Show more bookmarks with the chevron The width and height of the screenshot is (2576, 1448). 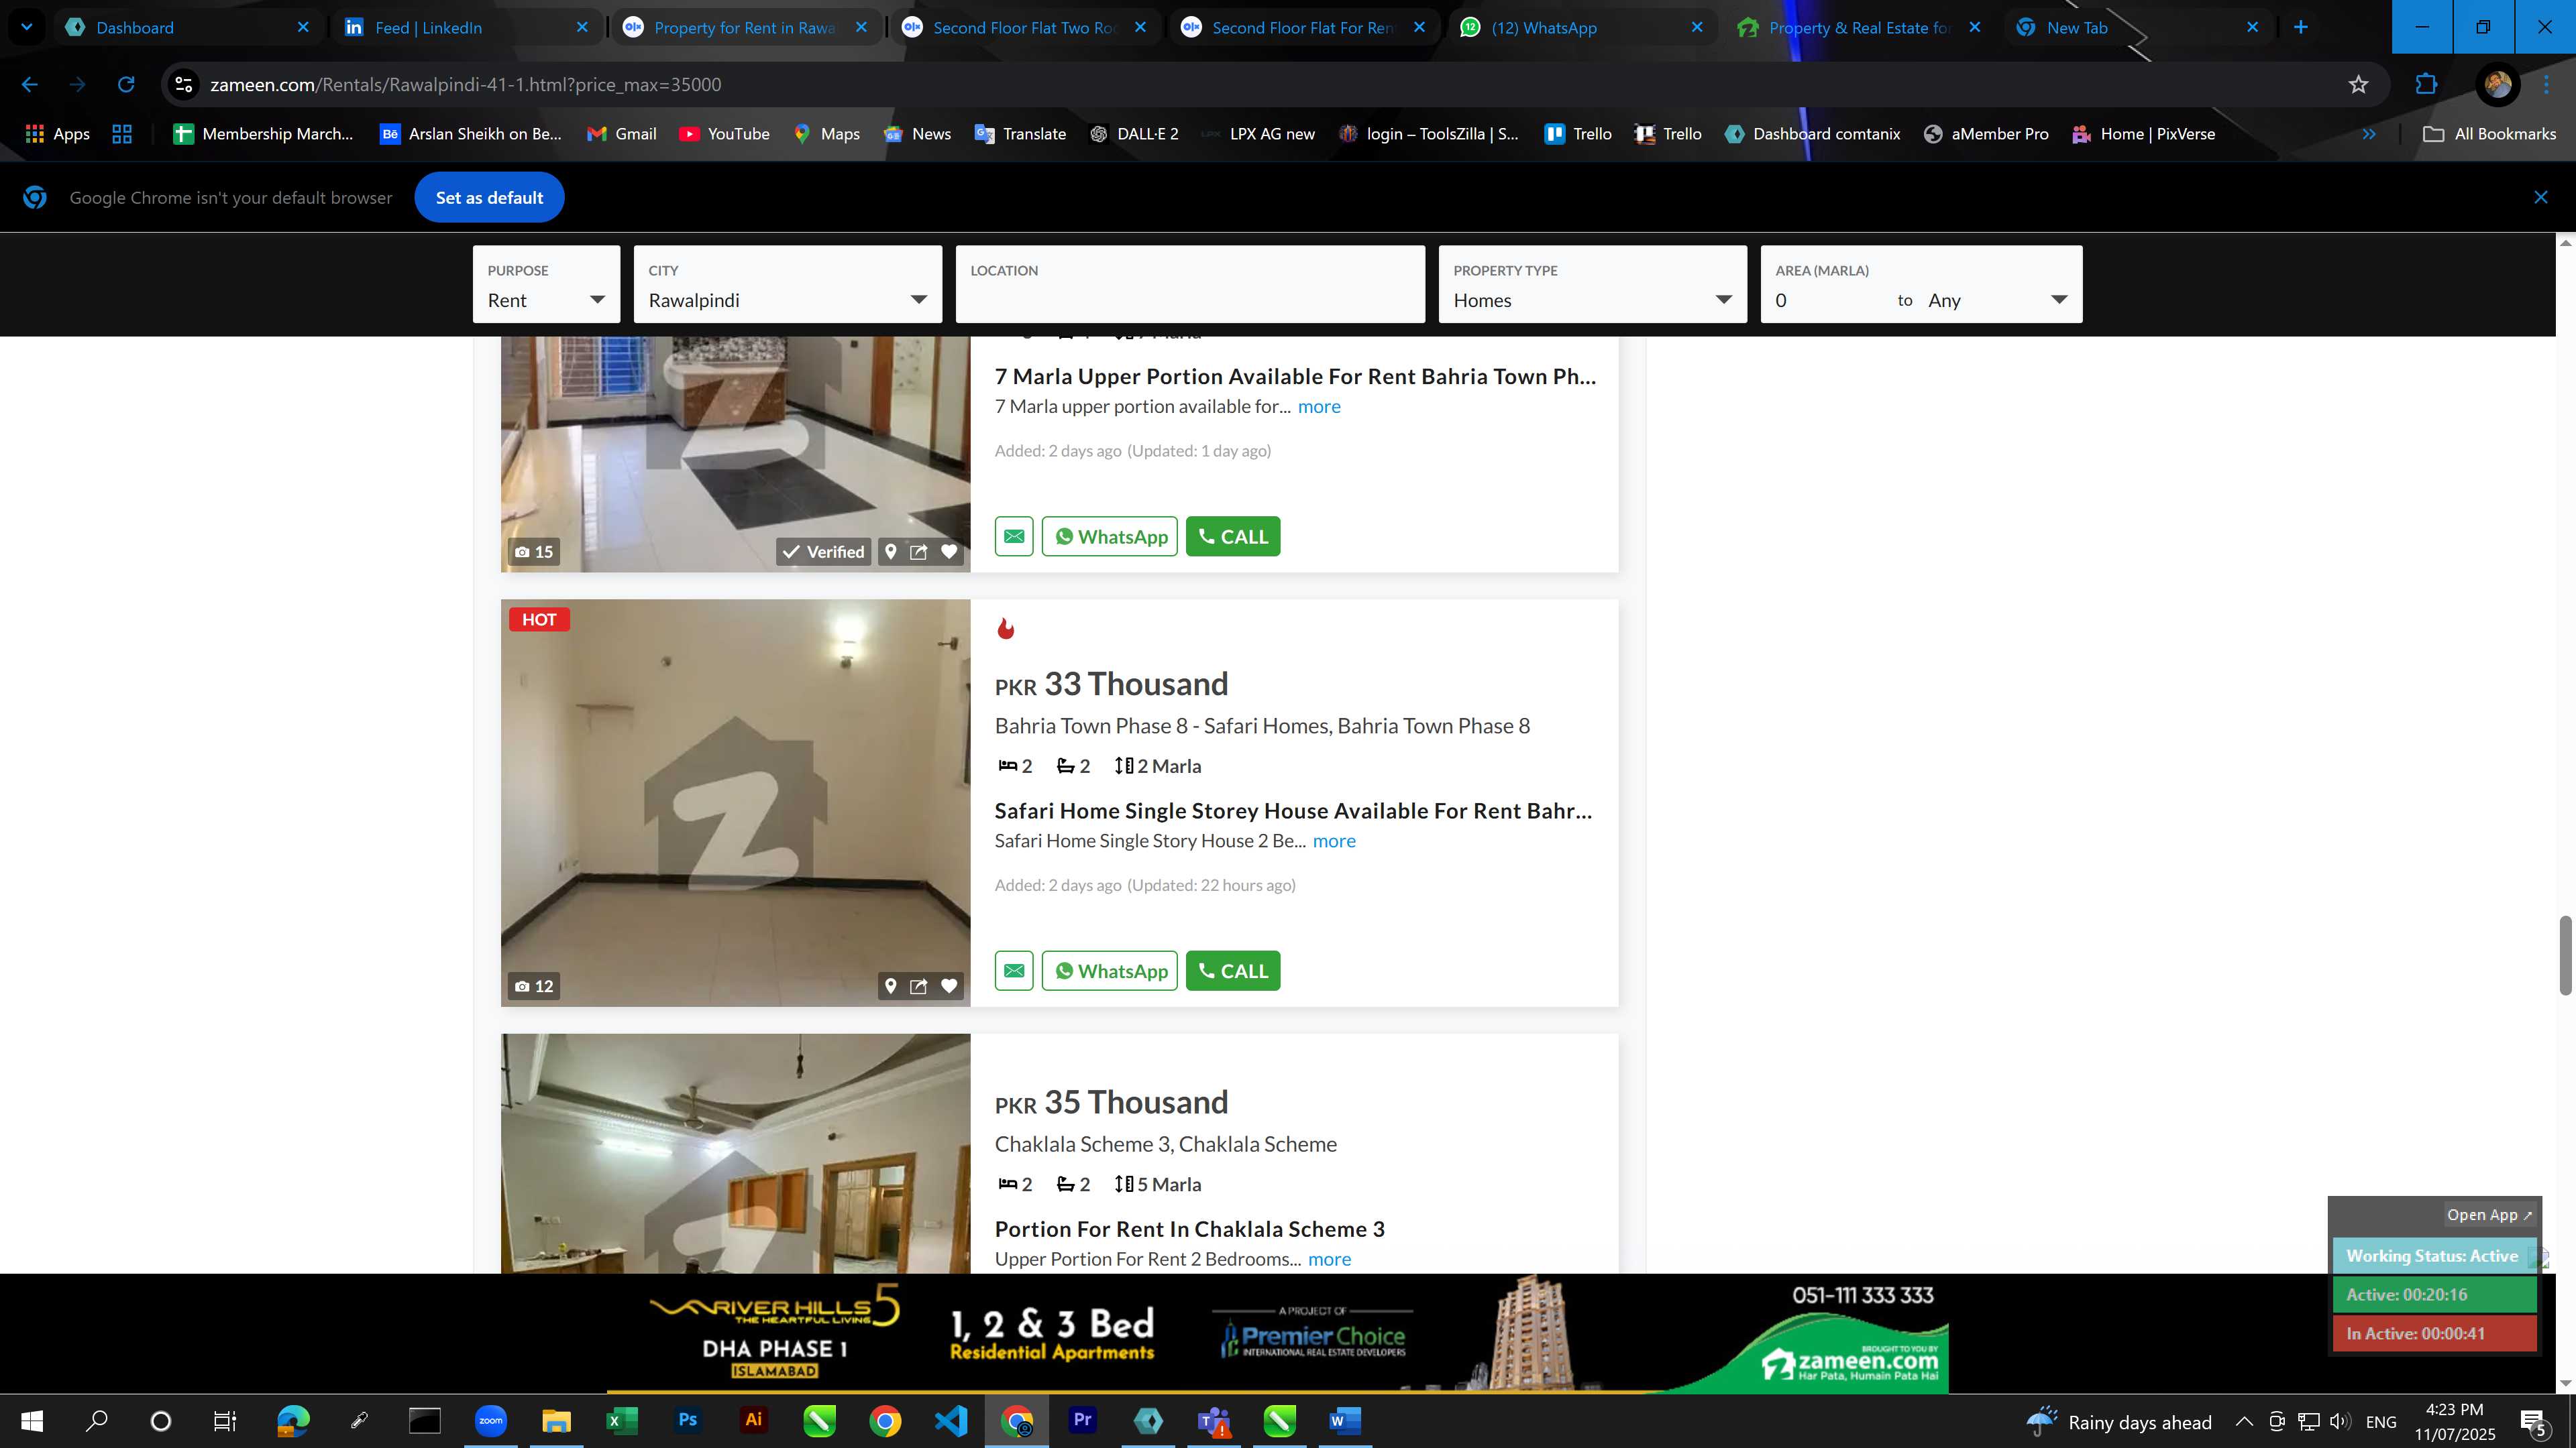pos(2369,134)
